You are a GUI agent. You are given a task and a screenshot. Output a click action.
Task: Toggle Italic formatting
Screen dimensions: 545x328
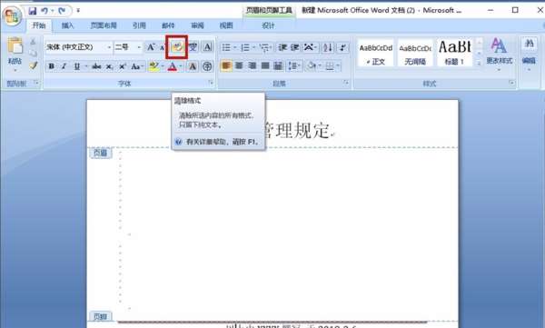64,66
